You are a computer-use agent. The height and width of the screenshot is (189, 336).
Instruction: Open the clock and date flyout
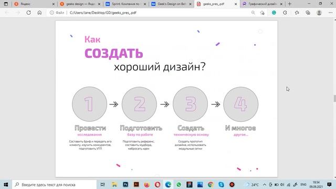(316, 184)
